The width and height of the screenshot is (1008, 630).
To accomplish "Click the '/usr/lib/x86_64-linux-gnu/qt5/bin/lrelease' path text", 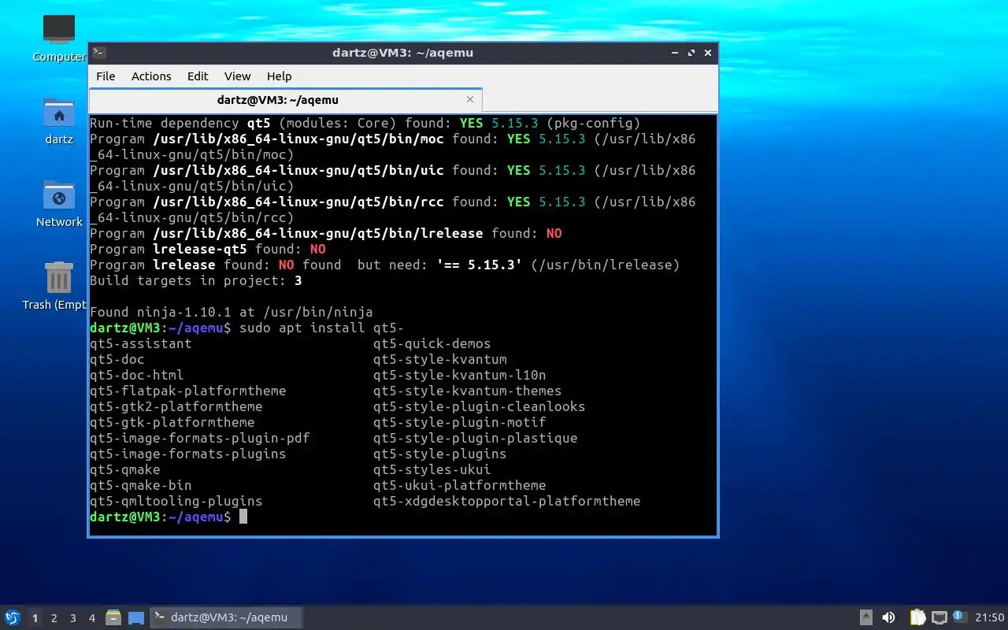I will (318, 233).
